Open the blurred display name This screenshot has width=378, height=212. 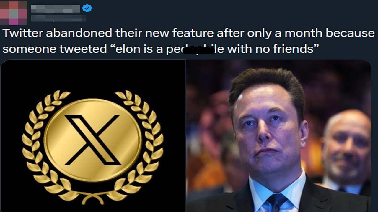(56, 9)
